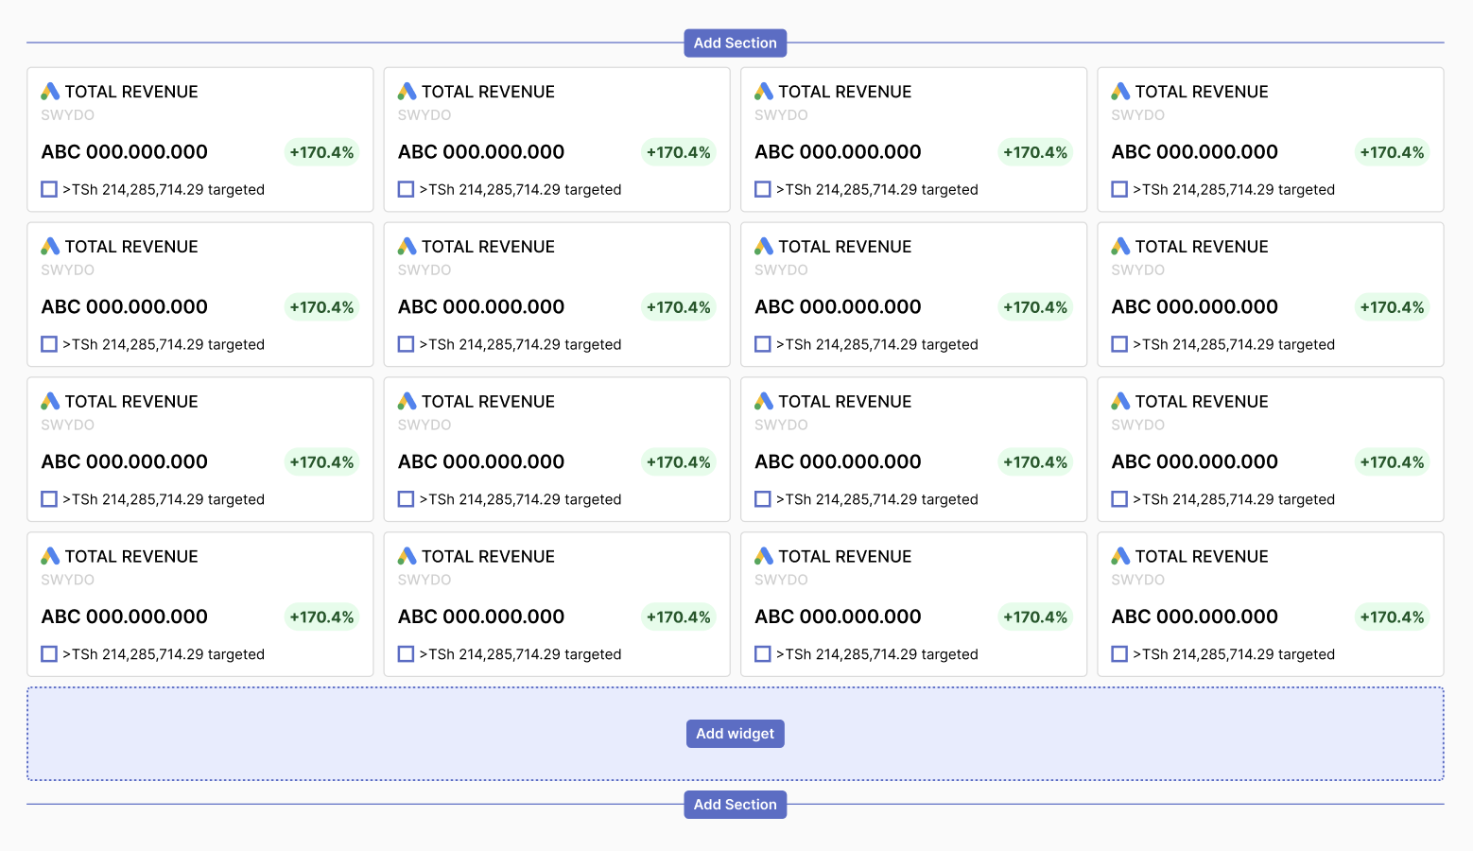Viewport: 1473px width, 851px height.
Task: Tick the target checkbox in row 1, column 1 card
Action: click(49, 189)
